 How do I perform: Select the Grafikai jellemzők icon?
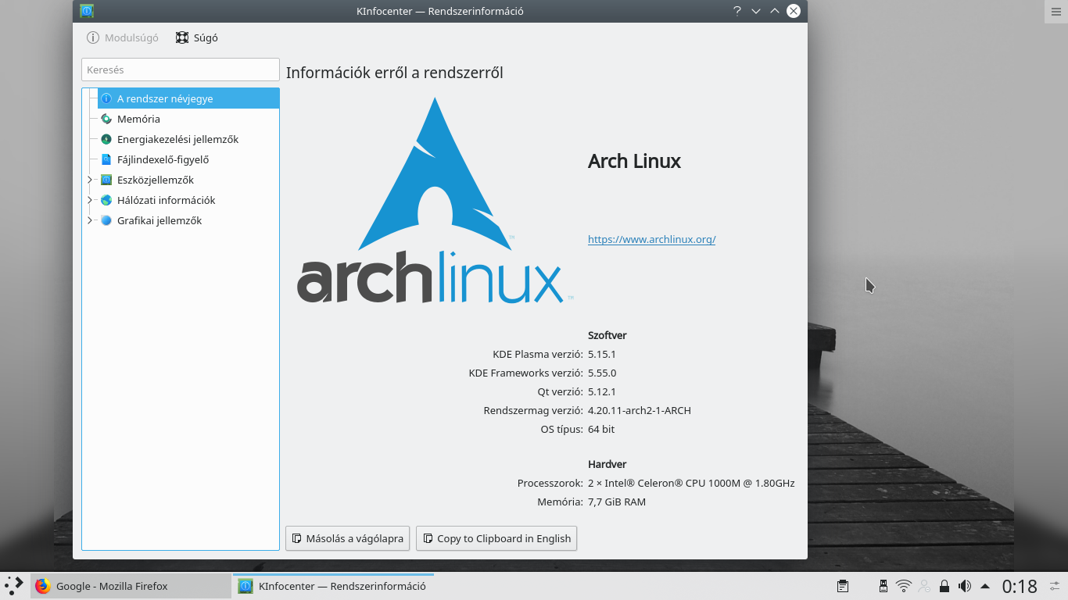pos(106,220)
